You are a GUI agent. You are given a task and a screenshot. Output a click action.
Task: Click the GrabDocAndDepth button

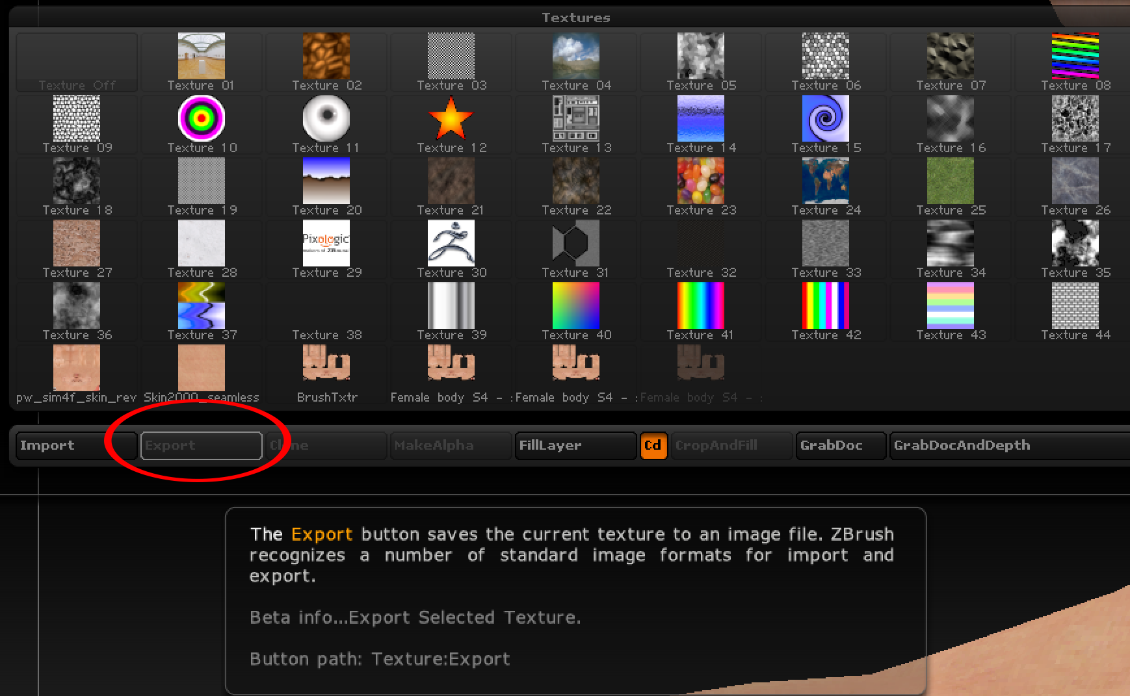click(x=1006, y=445)
